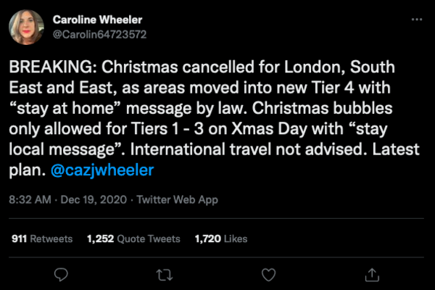
Task: View the 911 Retweets list
Action: [42, 239]
